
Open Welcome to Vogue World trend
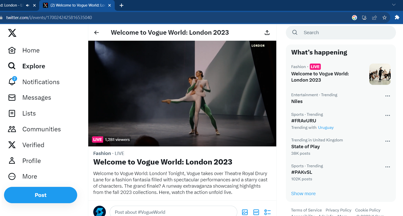(x=320, y=77)
